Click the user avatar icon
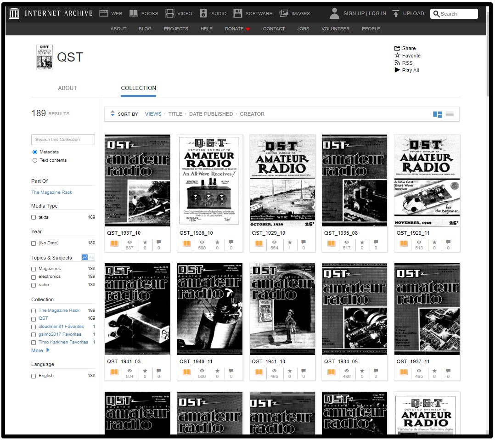The image size is (495, 440). (334, 13)
